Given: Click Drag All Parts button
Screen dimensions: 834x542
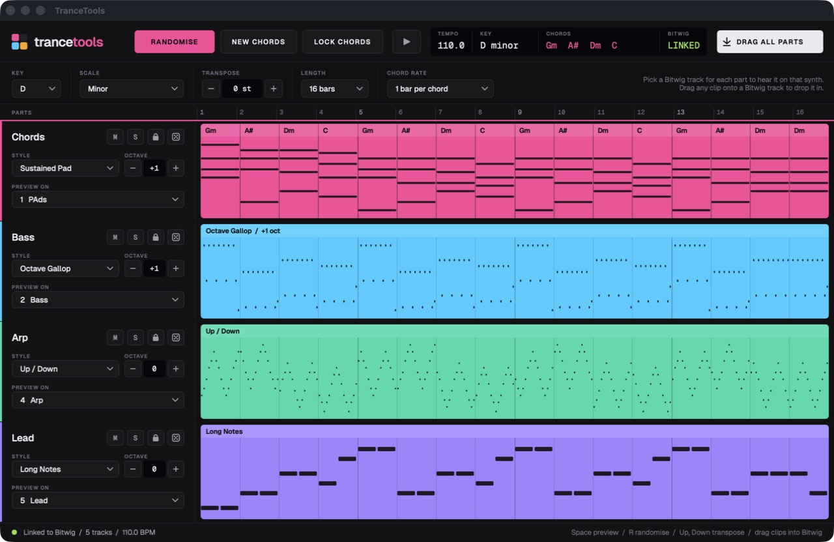Looking at the screenshot, I should point(770,42).
